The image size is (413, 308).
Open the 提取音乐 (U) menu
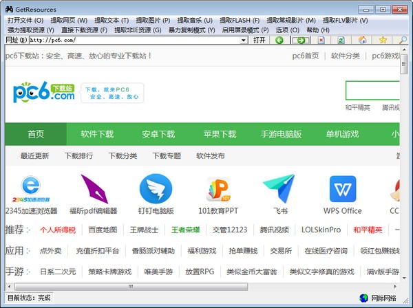pos(195,20)
